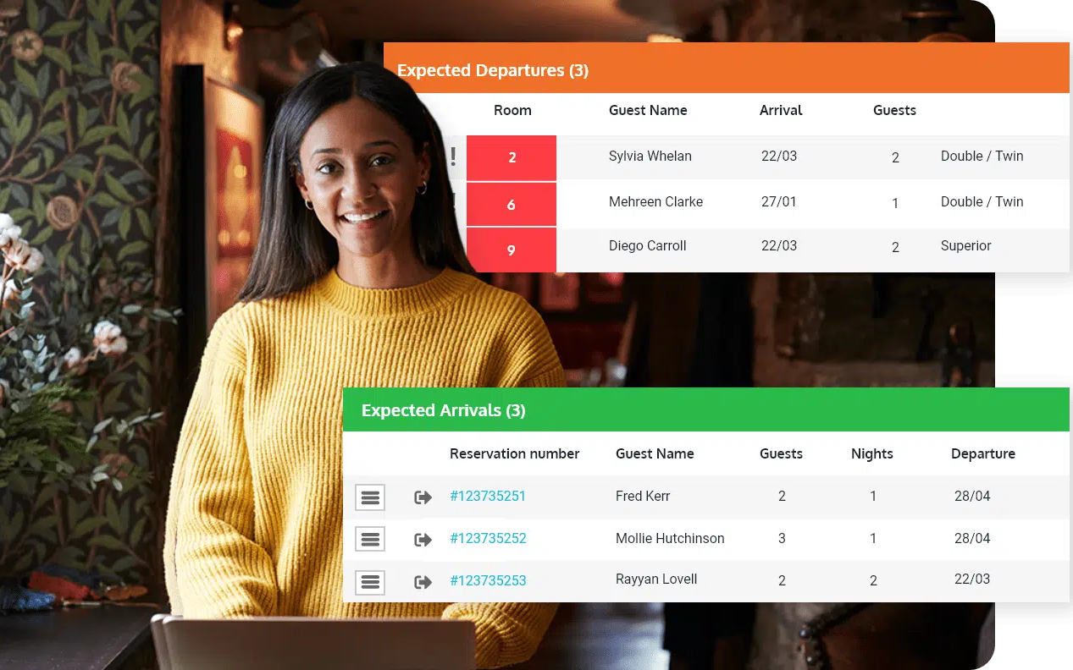Viewport: 1073px width, 670px height.
Task: Click check-in arrow icon for reservation #123735251
Action: [423, 497]
